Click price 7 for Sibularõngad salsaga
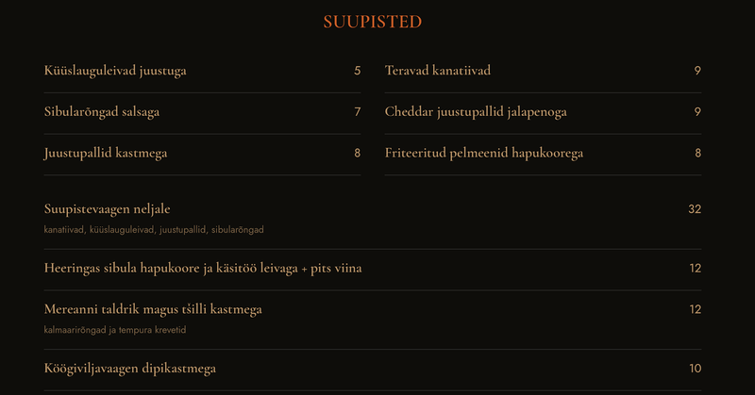Viewport: 755px width, 395px height. click(x=358, y=111)
